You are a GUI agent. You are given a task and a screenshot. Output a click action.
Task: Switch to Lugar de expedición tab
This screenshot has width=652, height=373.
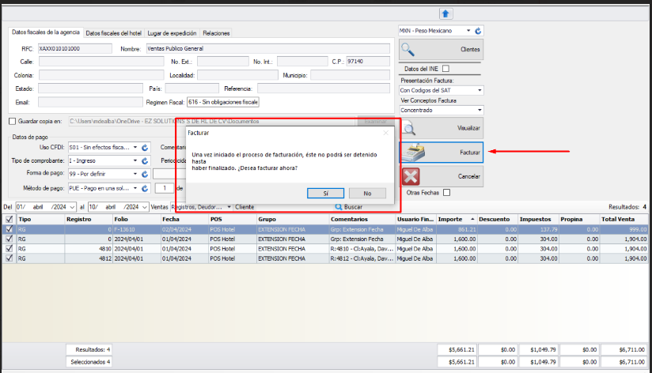(x=172, y=33)
